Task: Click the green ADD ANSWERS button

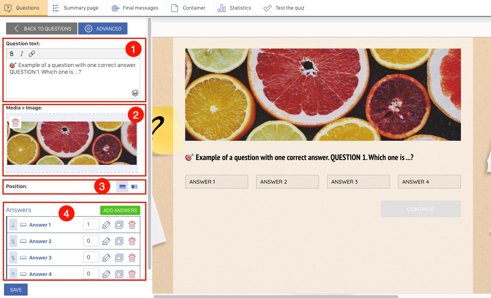Action: 120,210
